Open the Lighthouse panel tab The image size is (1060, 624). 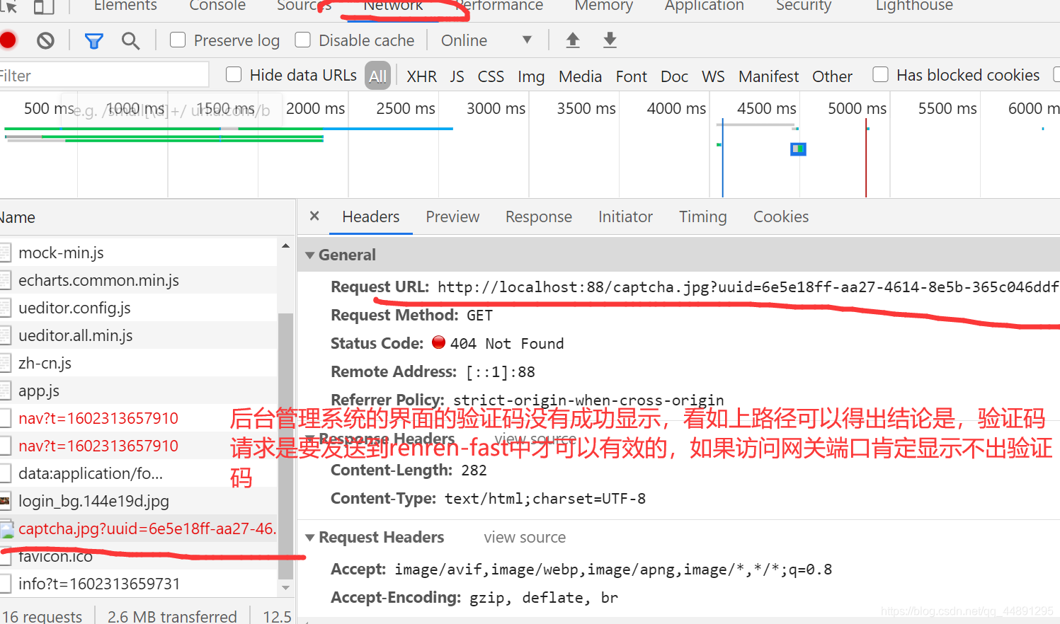click(914, 6)
